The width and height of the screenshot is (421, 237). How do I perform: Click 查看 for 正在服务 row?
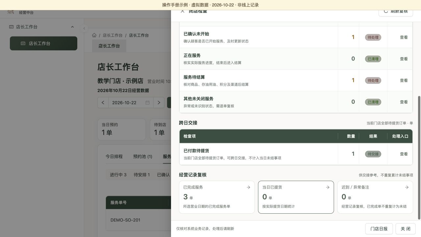(404, 59)
